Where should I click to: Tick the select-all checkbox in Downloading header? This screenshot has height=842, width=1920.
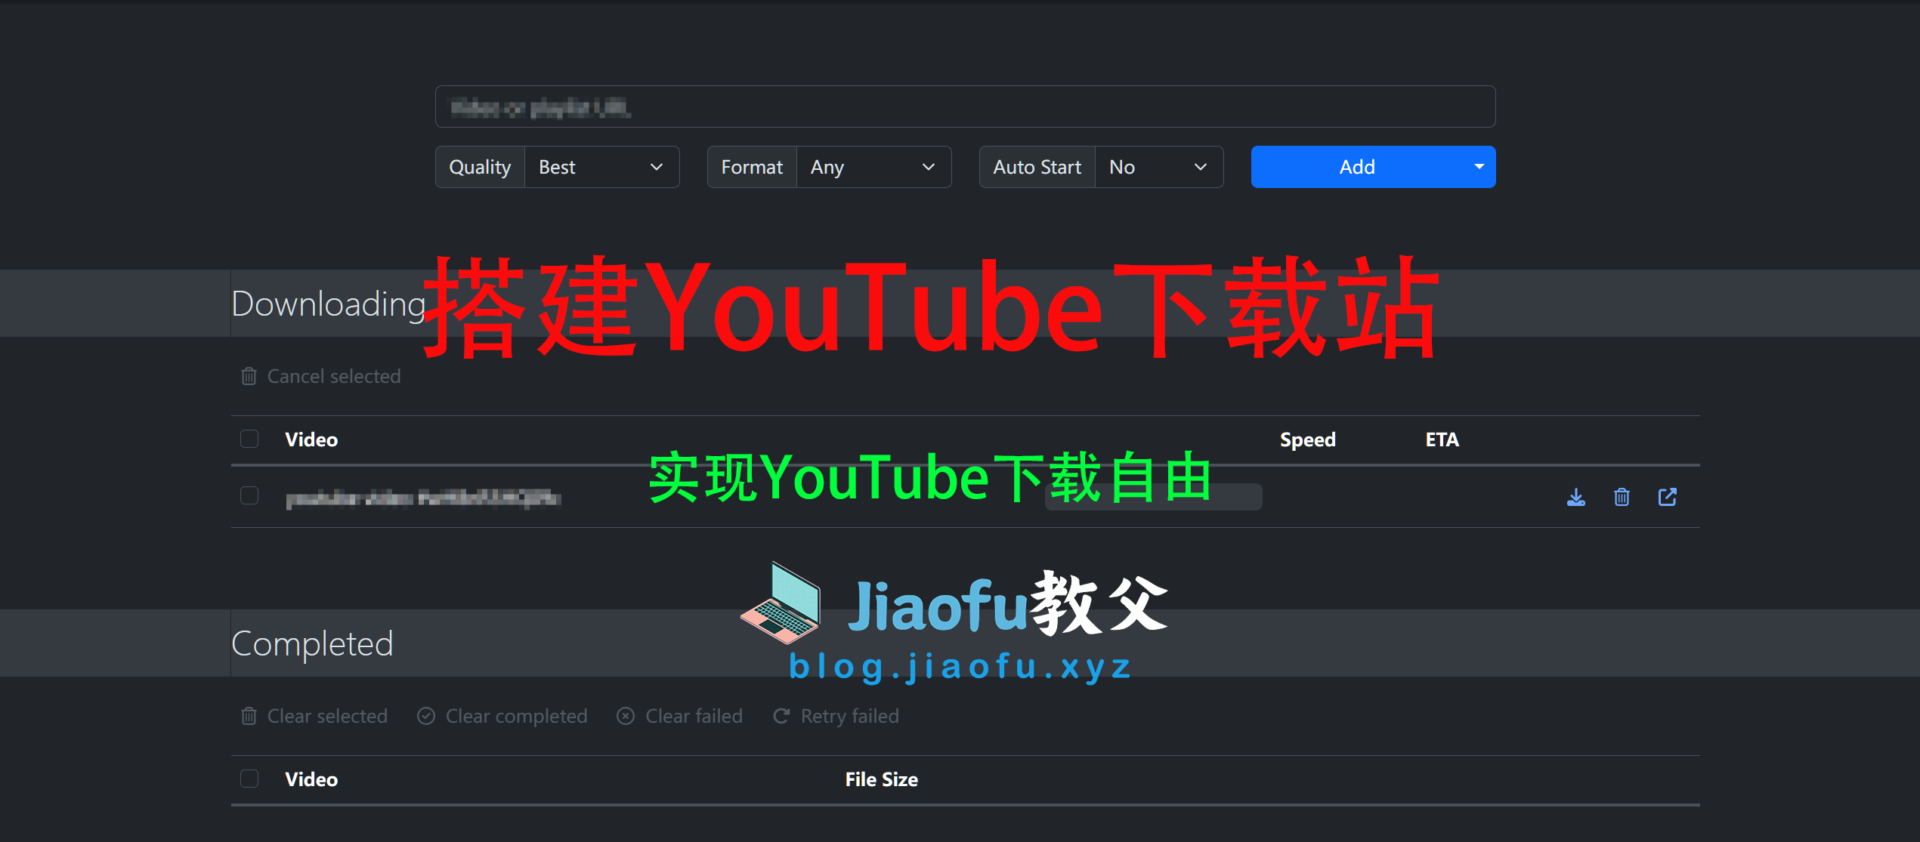pos(249,439)
